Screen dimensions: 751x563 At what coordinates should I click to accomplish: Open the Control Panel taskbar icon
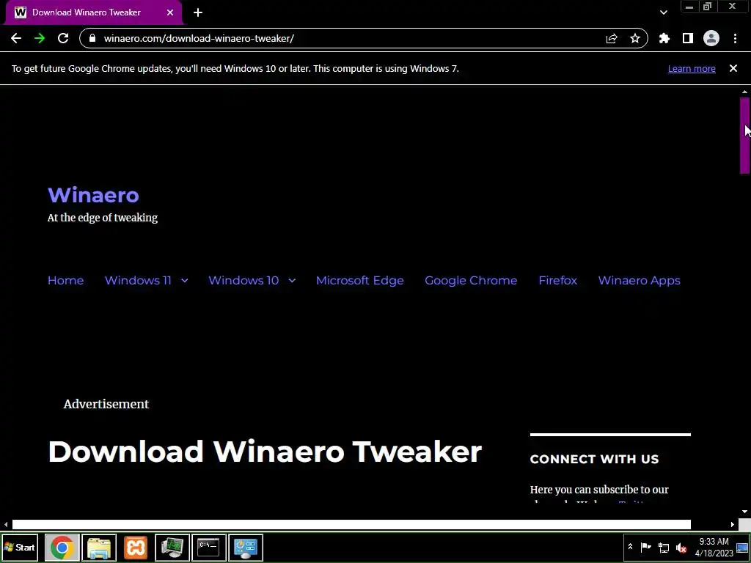tap(246, 547)
